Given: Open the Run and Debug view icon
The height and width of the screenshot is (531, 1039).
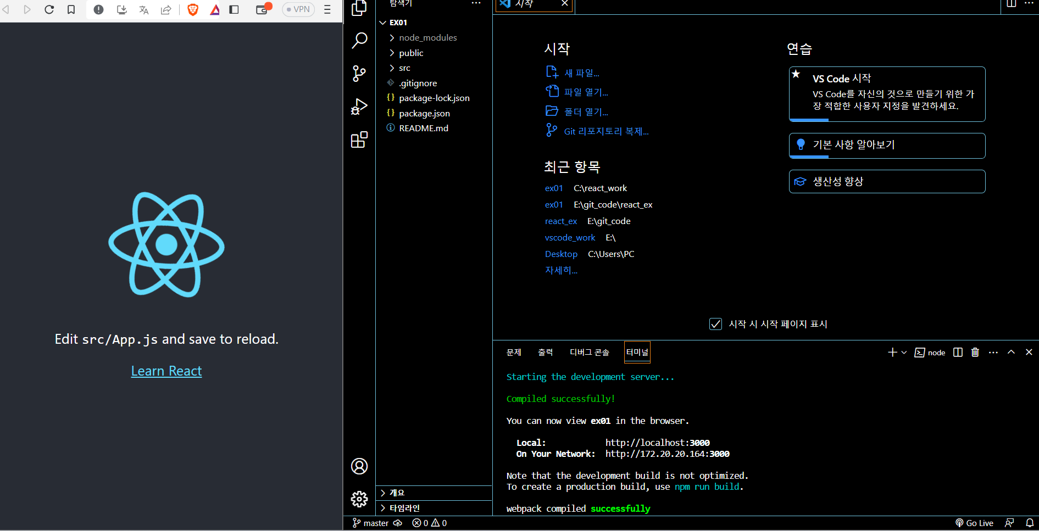Looking at the screenshot, I should click(359, 107).
